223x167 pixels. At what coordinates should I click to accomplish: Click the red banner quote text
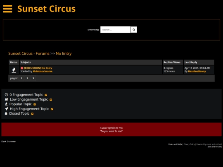pyautogui.click(x=111, y=129)
